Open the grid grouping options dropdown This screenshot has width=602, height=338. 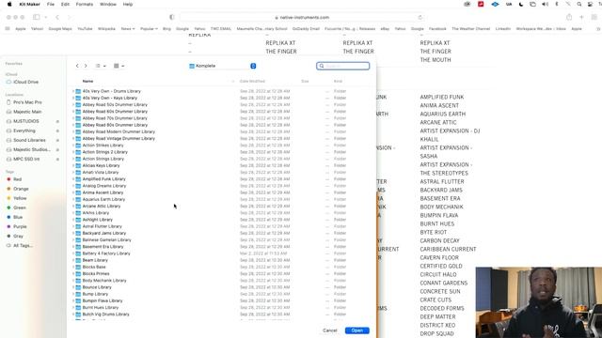pyautogui.click(x=119, y=66)
